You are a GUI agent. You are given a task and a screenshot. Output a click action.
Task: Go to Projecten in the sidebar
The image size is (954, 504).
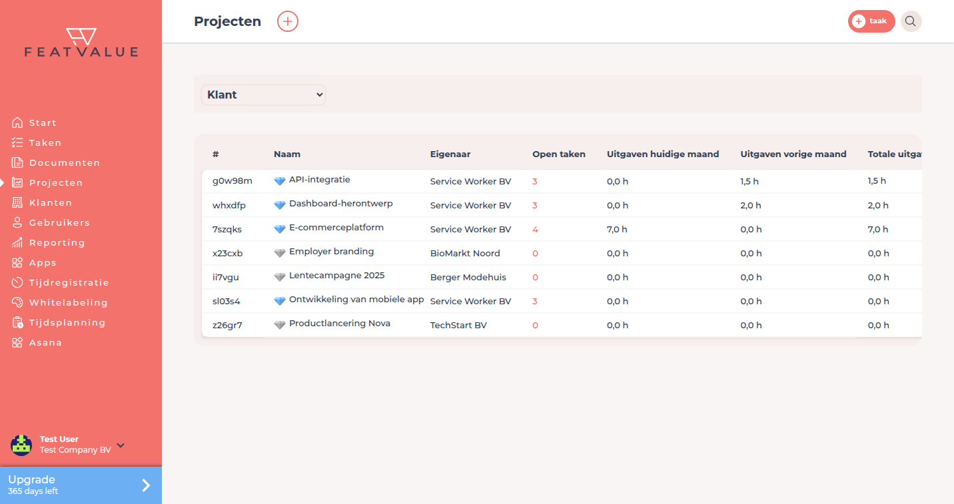[56, 182]
